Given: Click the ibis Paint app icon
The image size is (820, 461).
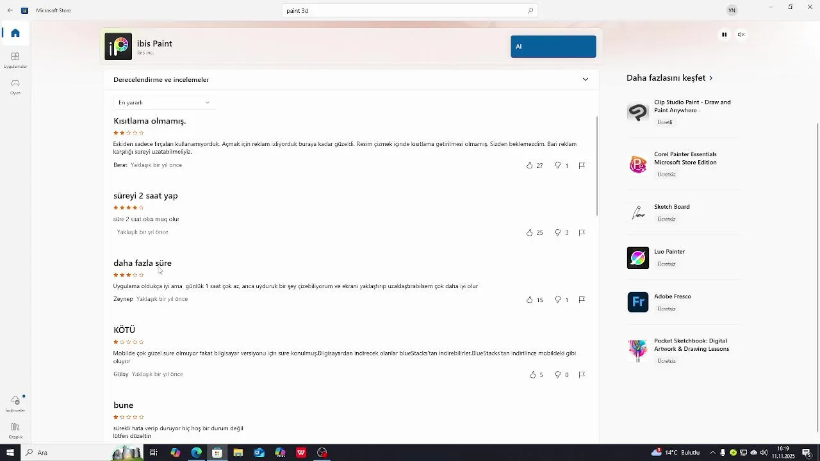Looking at the screenshot, I should [119, 47].
